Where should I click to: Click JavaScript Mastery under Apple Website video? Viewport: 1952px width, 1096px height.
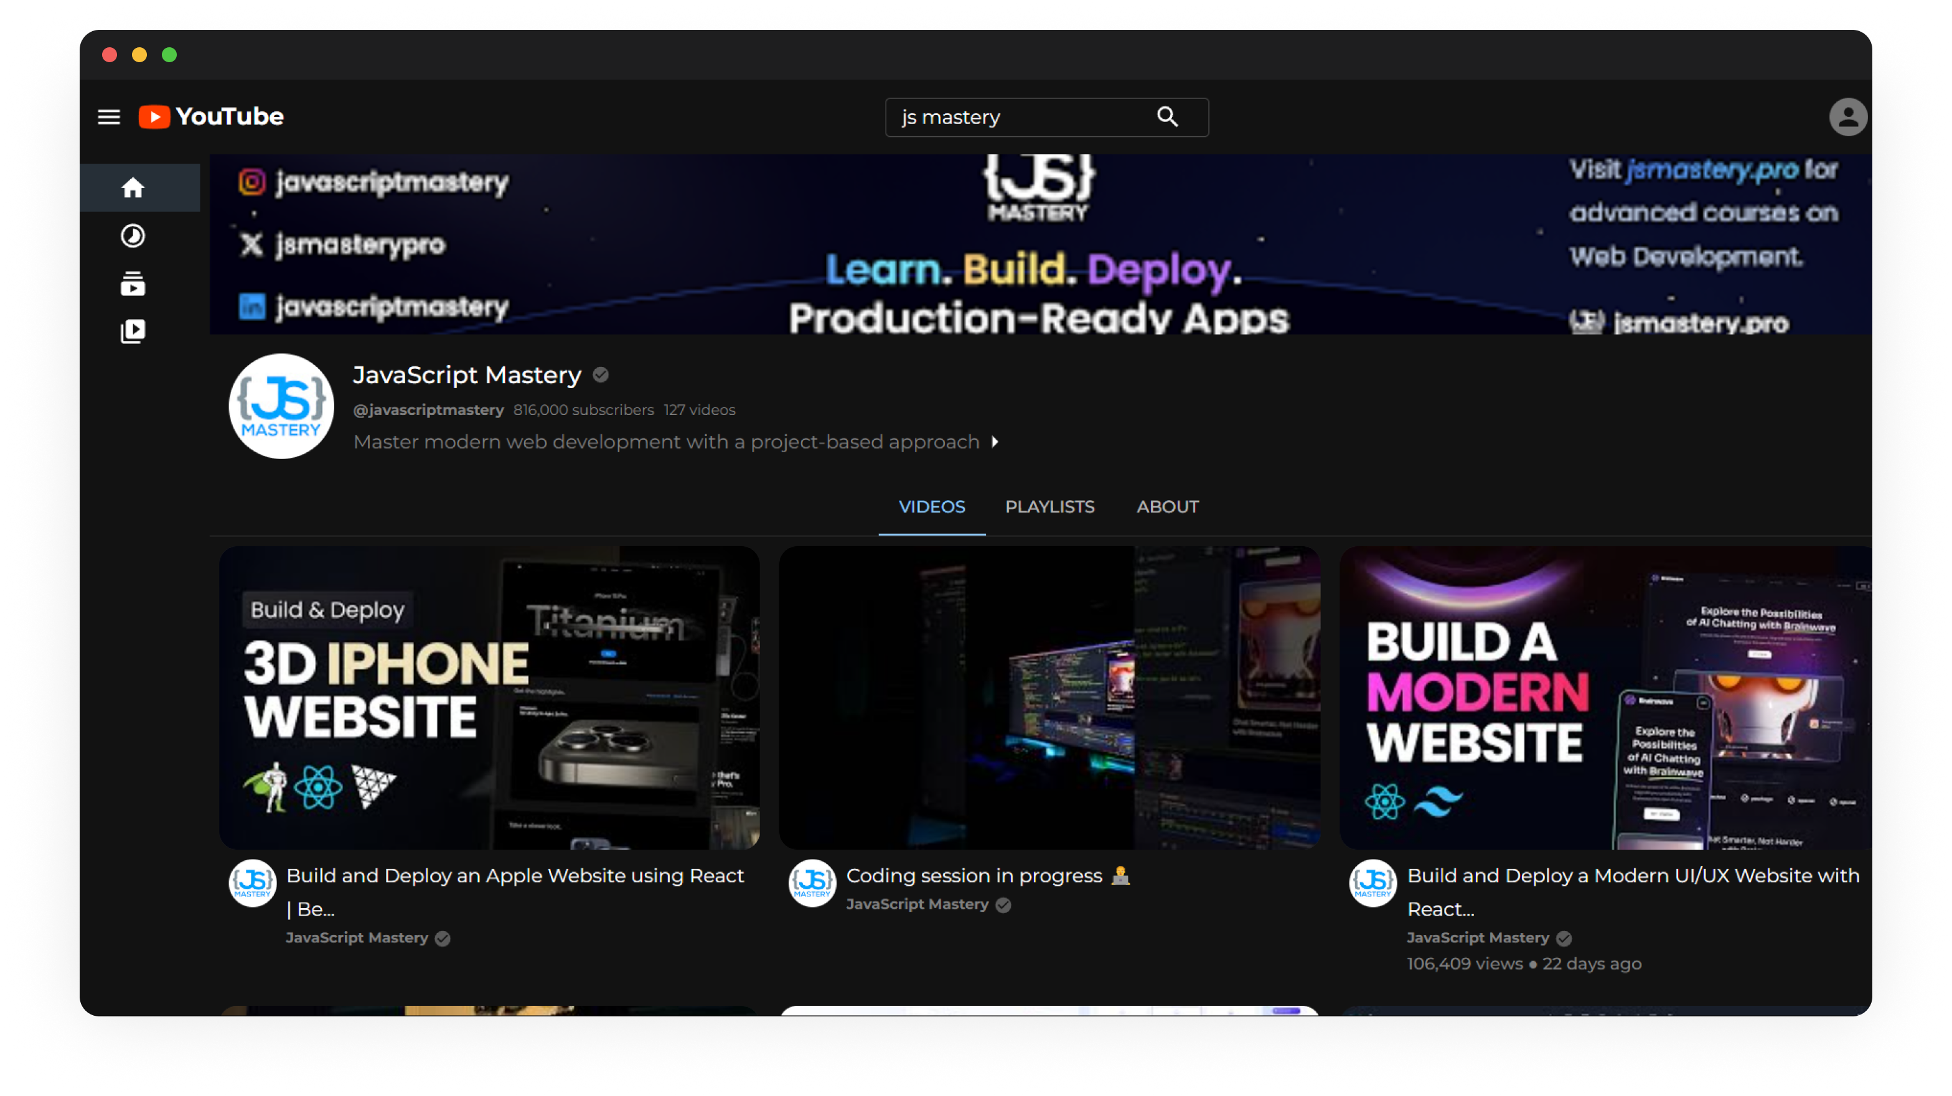[357, 938]
